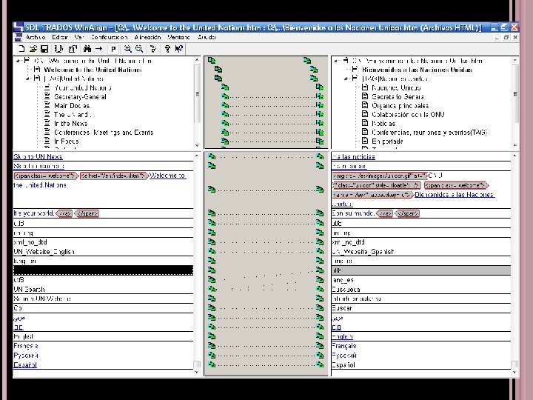Click the 'Bienvenidos a las Naciones' target segment link
The height and width of the screenshot is (400, 533).
click(x=455, y=195)
